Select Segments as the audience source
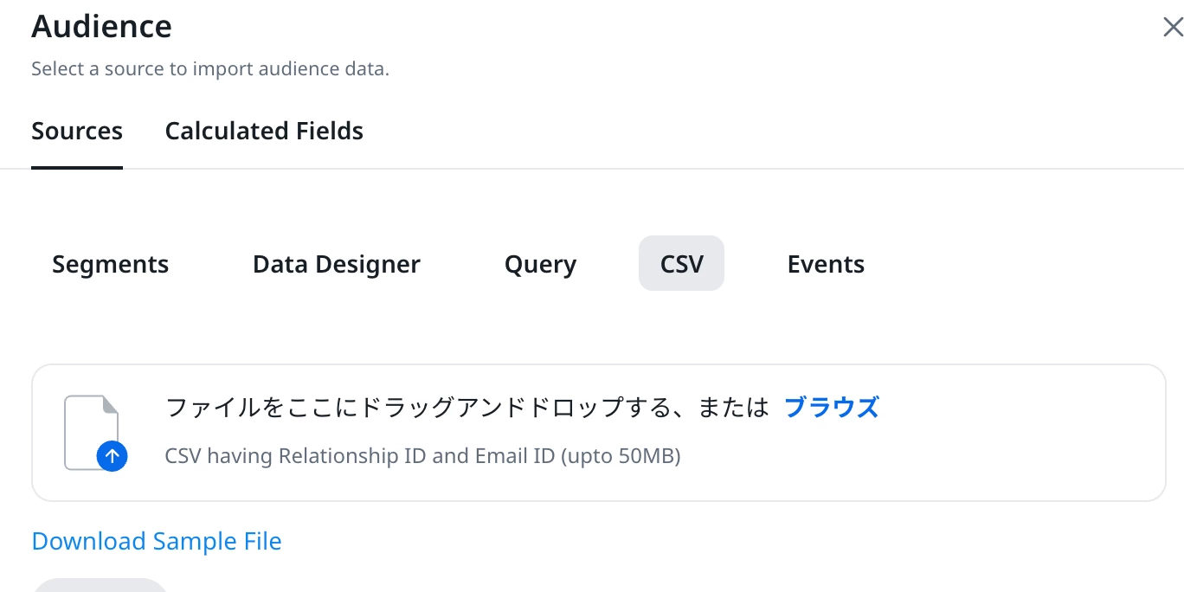Screen dimensions: 1184x592 click(110, 264)
